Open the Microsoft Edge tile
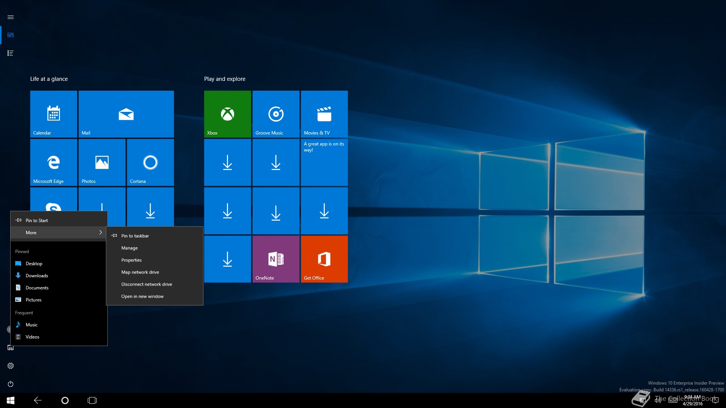This screenshot has height=408, width=726. [54, 162]
